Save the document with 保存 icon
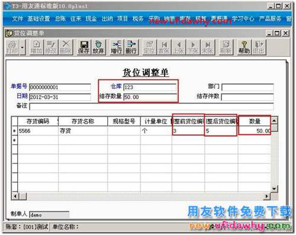296x235 pixels. pos(83,47)
